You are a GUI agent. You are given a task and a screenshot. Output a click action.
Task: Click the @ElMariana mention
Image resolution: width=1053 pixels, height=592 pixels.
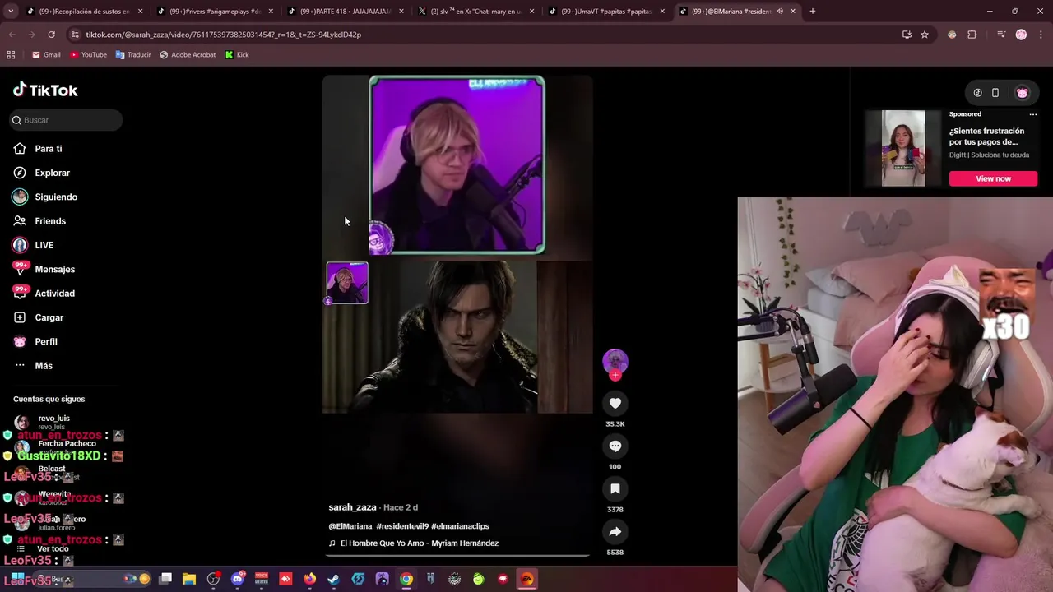point(350,526)
